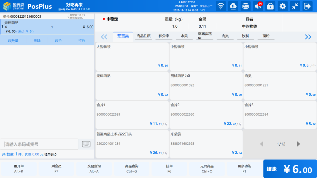317x178 pixels.
Task: Click the printer icon in header
Action: tap(246, 6)
